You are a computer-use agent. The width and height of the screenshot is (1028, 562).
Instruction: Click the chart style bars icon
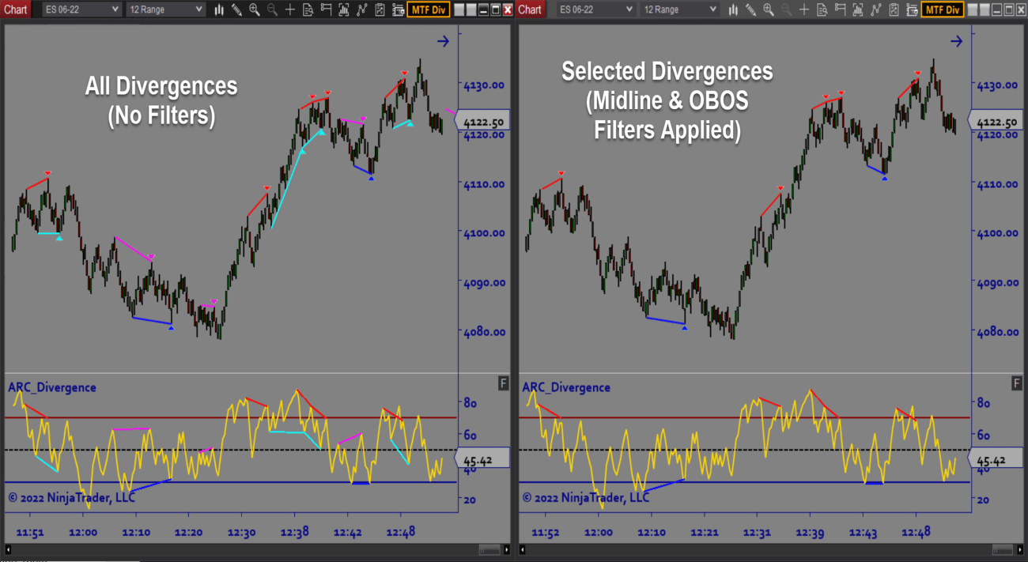pos(219,10)
